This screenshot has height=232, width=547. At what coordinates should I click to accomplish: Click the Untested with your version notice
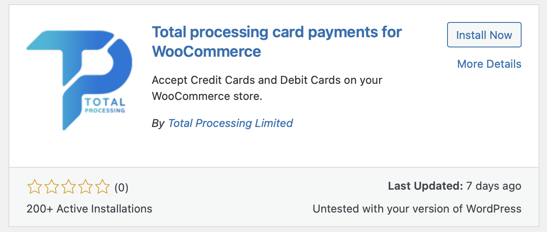point(417,209)
